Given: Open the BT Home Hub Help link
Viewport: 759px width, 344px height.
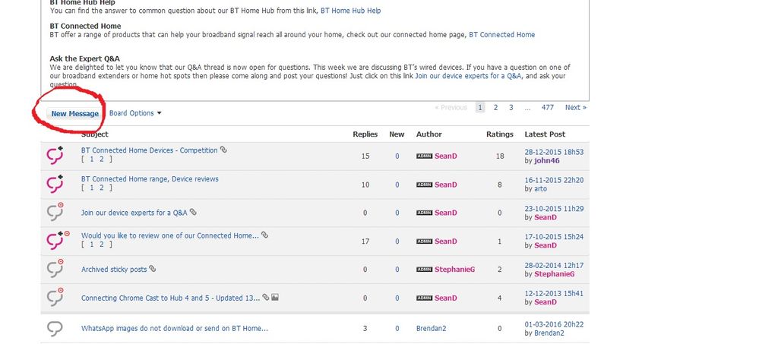Looking at the screenshot, I should click(x=350, y=10).
